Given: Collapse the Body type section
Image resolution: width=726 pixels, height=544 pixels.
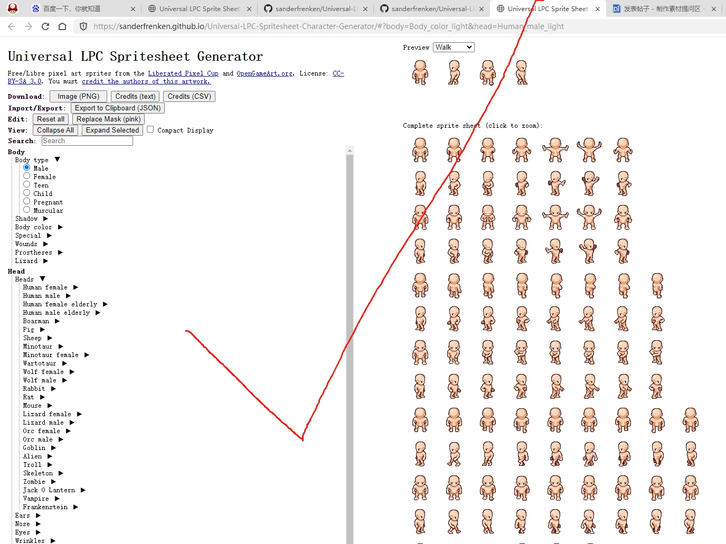Looking at the screenshot, I should [58, 160].
